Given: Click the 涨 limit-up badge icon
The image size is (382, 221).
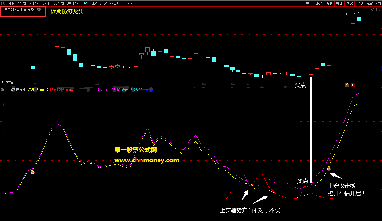Looking at the screenshot, I should (x=353, y=85).
